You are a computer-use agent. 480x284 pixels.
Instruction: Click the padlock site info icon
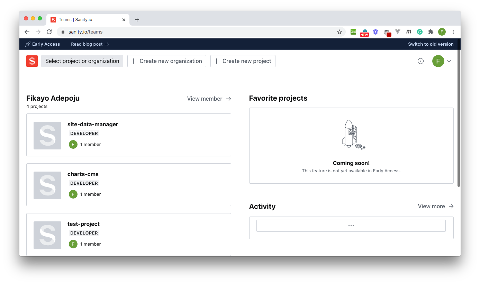click(x=63, y=32)
